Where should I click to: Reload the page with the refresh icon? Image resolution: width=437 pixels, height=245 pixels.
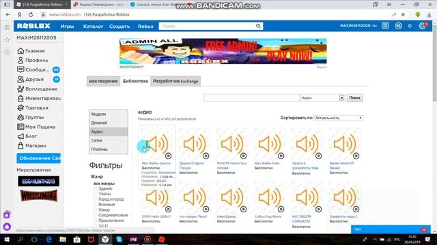click(x=31, y=14)
